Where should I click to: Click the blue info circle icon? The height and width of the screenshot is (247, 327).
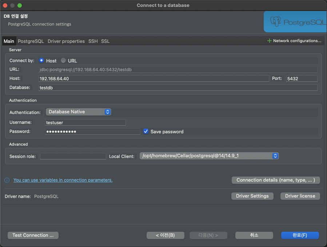(7, 180)
